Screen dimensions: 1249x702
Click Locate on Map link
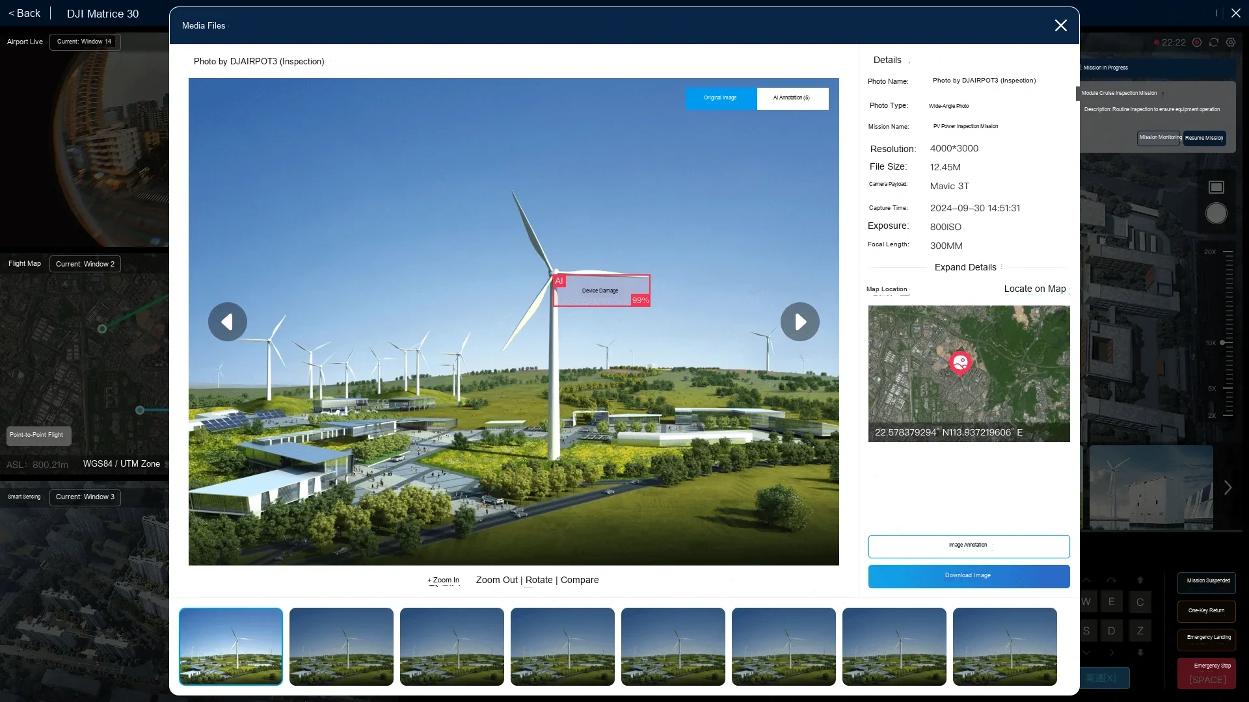point(1035,289)
